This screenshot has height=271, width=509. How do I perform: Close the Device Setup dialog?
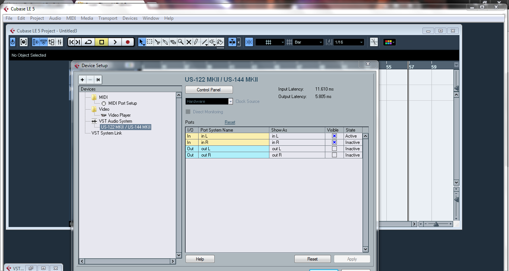[368, 64]
